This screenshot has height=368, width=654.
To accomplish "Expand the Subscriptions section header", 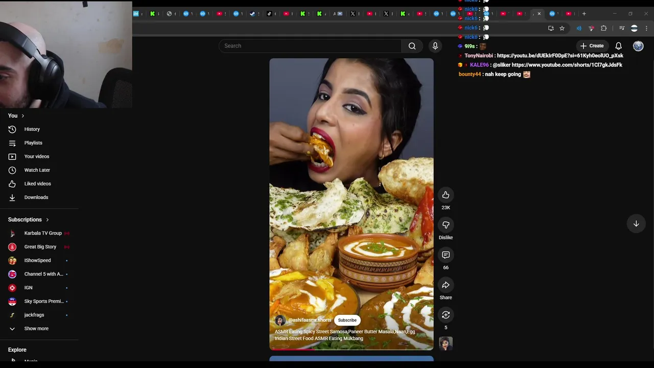I will 29,220.
